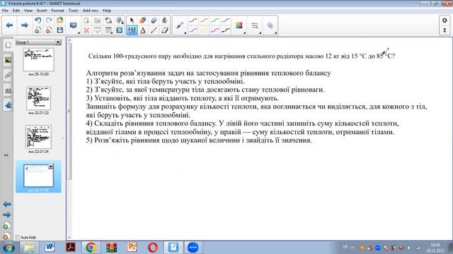The image size is (453, 254).
Task: Toggle the Auto-hide checkbox
Action: pos(18,237)
